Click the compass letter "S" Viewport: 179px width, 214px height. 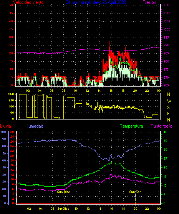[169, 108]
